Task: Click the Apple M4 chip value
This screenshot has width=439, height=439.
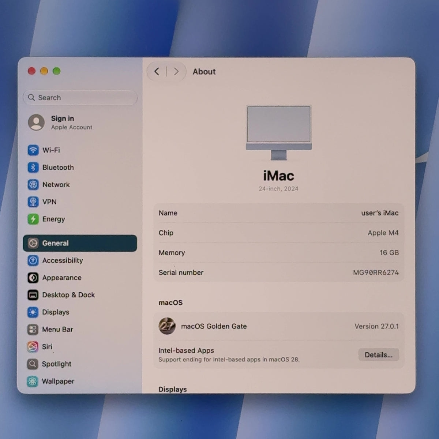Action: pos(383,233)
